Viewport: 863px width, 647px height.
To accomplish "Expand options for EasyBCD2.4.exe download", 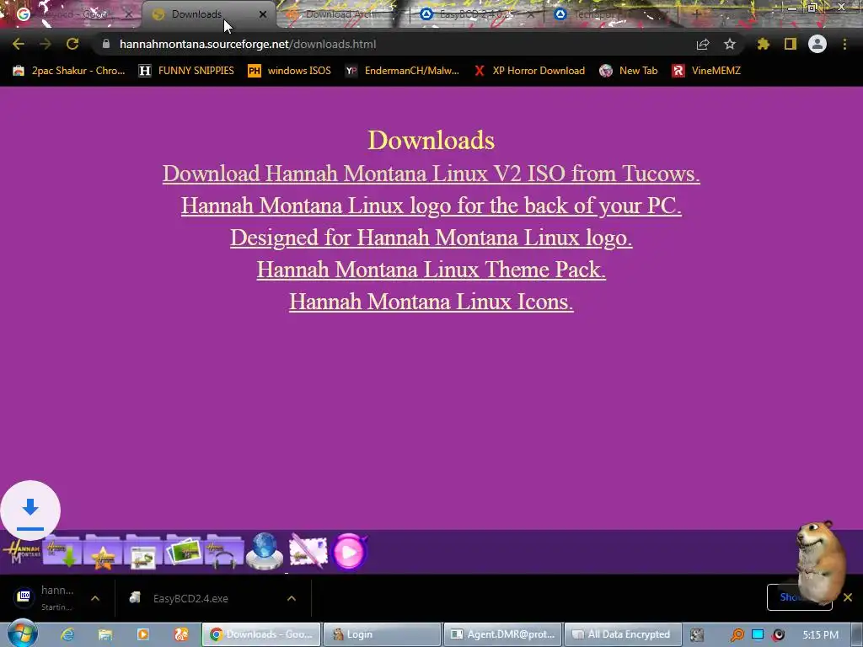I will [x=292, y=598].
